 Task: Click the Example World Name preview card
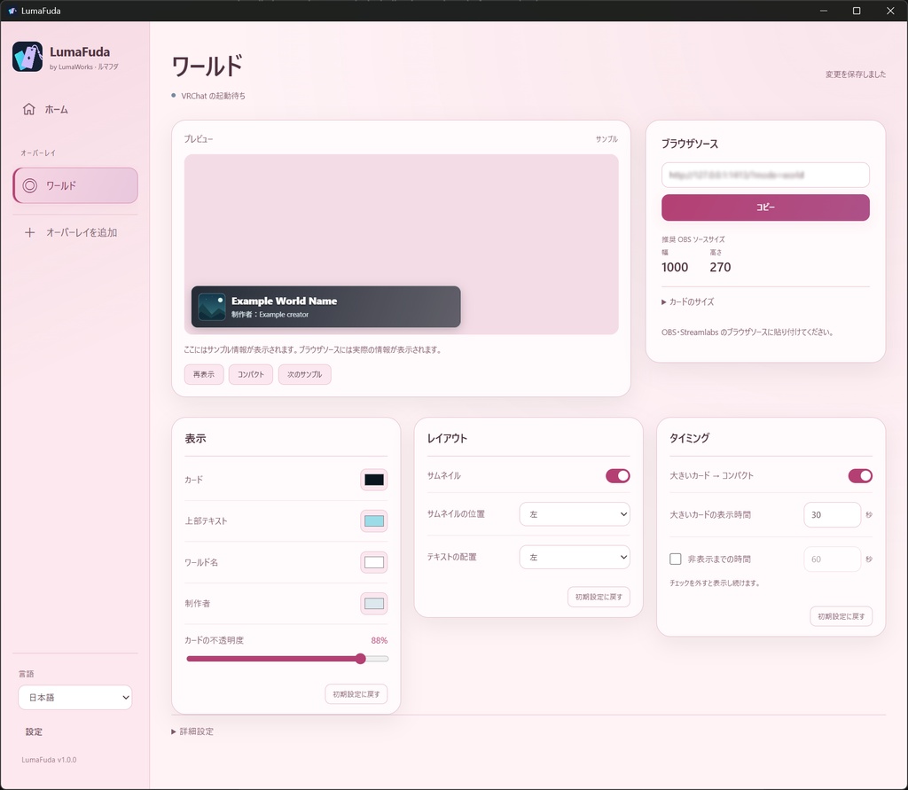[x=326, y=307]
